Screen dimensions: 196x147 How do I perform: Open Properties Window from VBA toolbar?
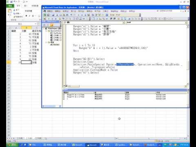coord(96,15)
